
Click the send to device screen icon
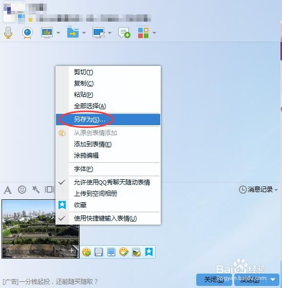111,252
